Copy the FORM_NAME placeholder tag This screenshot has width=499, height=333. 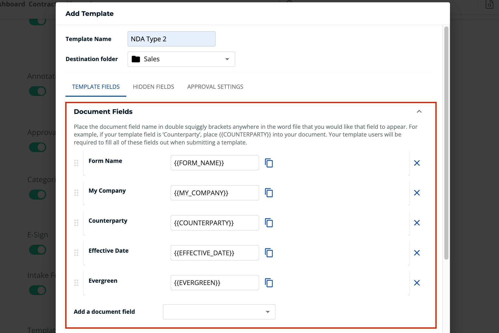click(x=269, y=163)
